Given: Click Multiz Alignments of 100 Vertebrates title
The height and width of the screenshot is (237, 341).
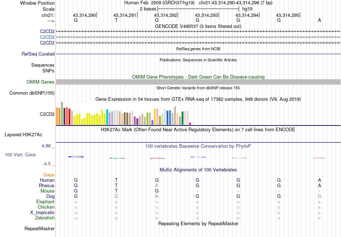Looking at the screenshot, I should point(198,170).
